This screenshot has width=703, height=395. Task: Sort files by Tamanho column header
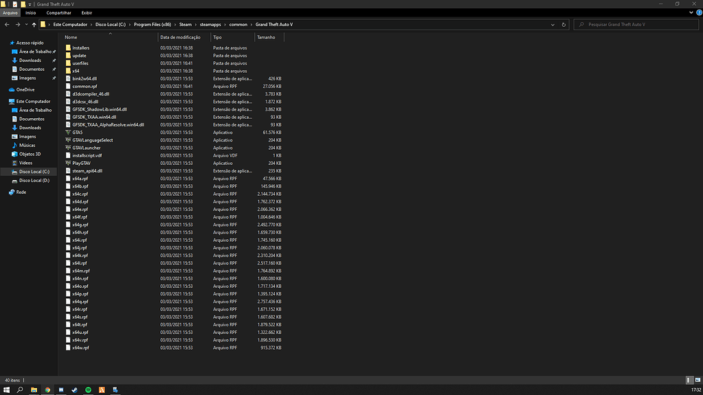tap(266, 37)
